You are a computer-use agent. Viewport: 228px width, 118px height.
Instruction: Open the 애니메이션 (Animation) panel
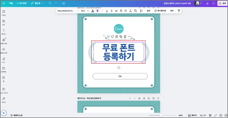[x=160, y=11]
